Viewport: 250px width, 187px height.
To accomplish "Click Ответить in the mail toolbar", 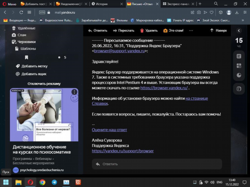I will (98, 30).
